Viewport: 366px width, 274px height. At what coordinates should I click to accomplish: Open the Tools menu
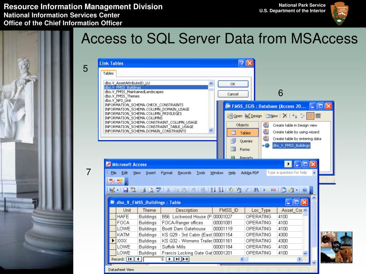(201, 173)
